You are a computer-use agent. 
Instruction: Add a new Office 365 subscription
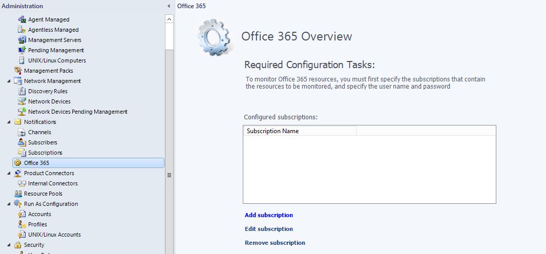point(269,215)
